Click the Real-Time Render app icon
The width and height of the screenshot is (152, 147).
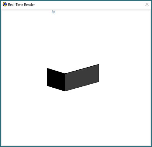coord(5,5)
